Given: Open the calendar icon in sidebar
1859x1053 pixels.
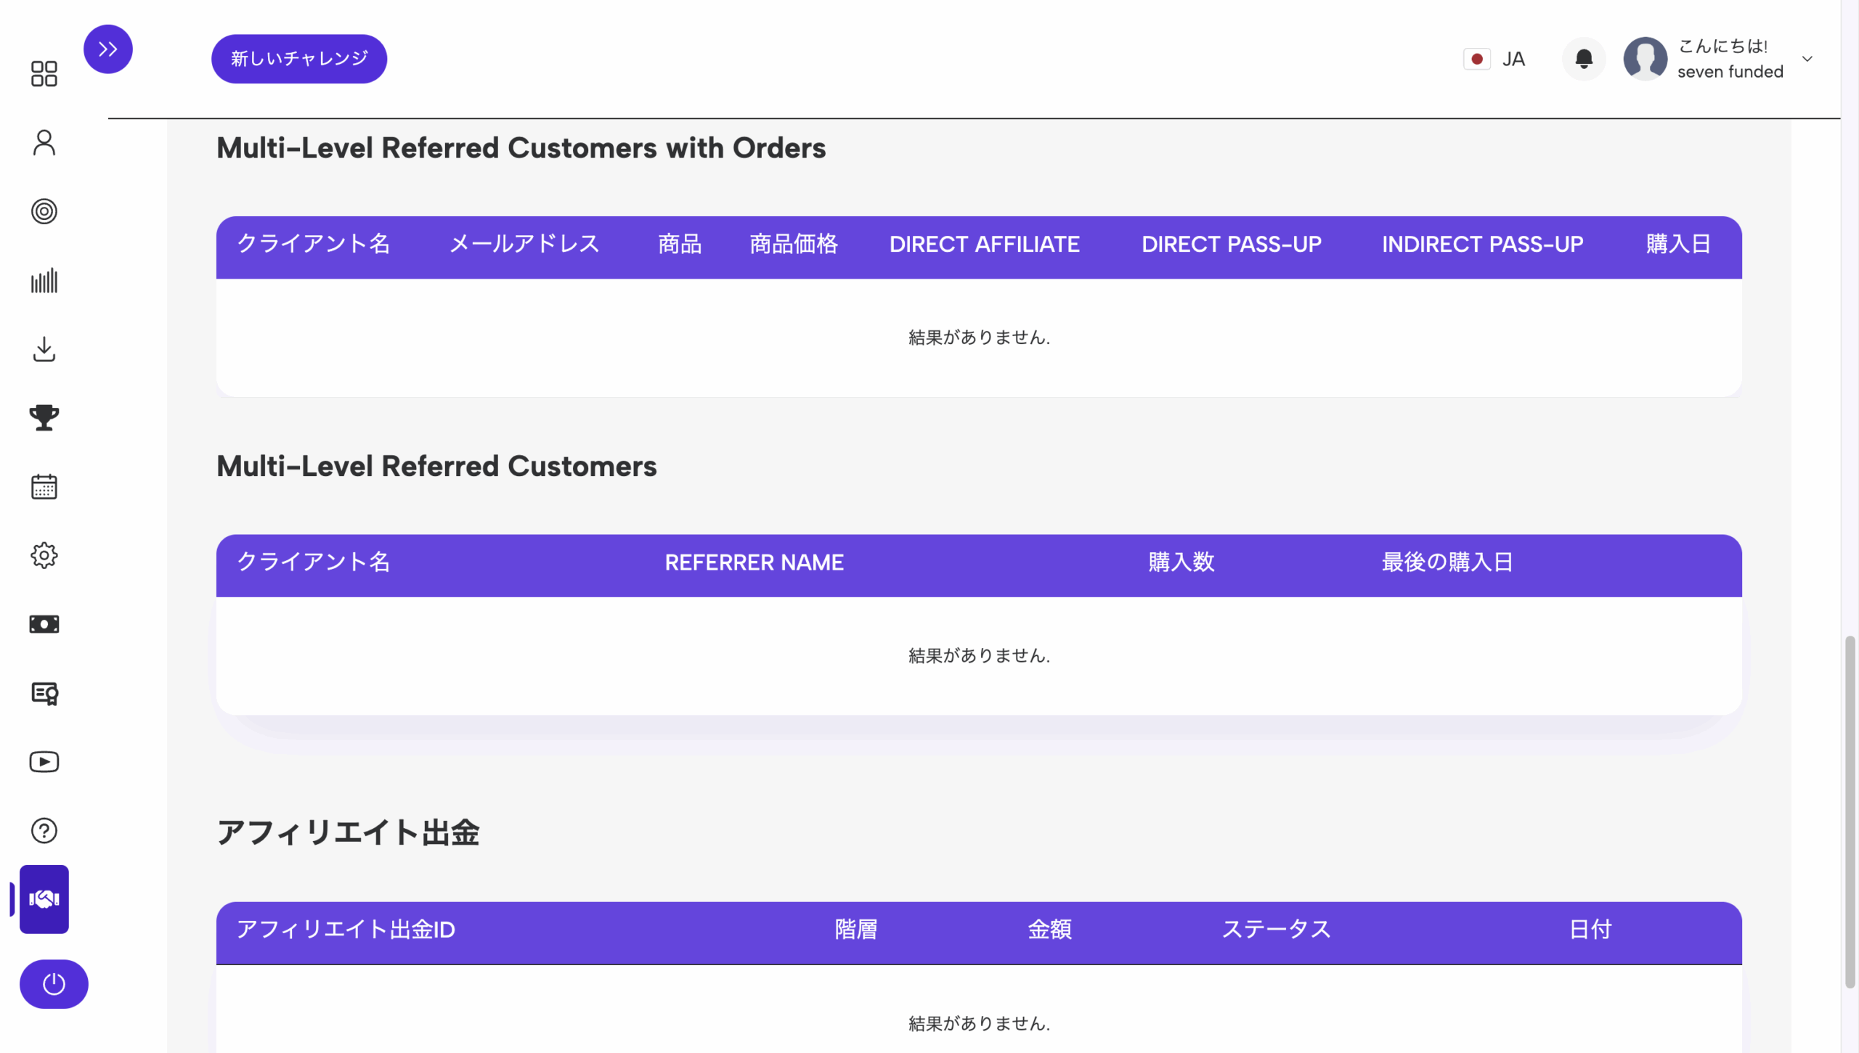Looking at the screenshot, I should 44,486.
